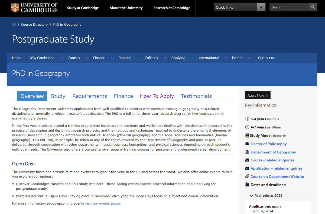Open Application - related enquiries link
The image size is (325, 214).
pos(277,168)
